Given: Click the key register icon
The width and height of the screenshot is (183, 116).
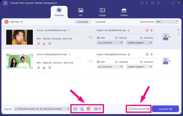Looking at the screenshot, I should [x=147, y=3].
